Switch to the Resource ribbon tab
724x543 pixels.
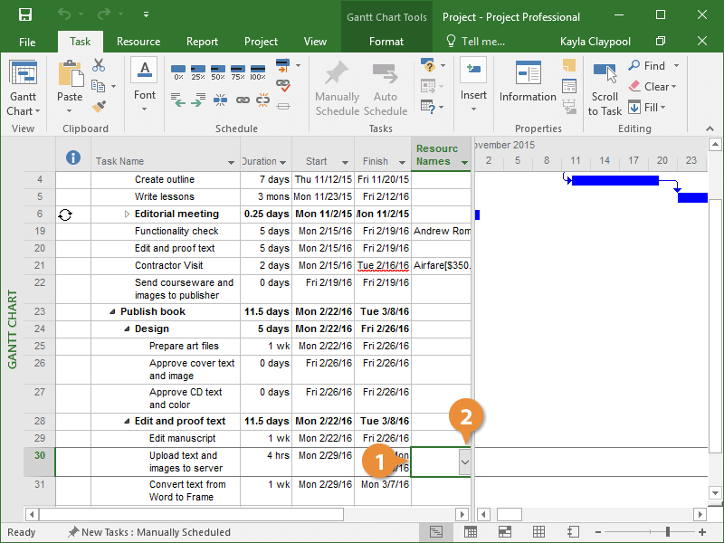point(138,42)
